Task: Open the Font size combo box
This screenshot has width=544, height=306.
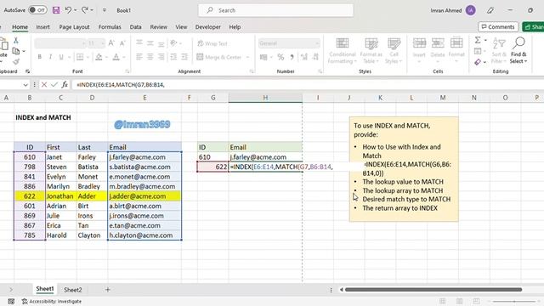Action: click(x=96, y=43)
